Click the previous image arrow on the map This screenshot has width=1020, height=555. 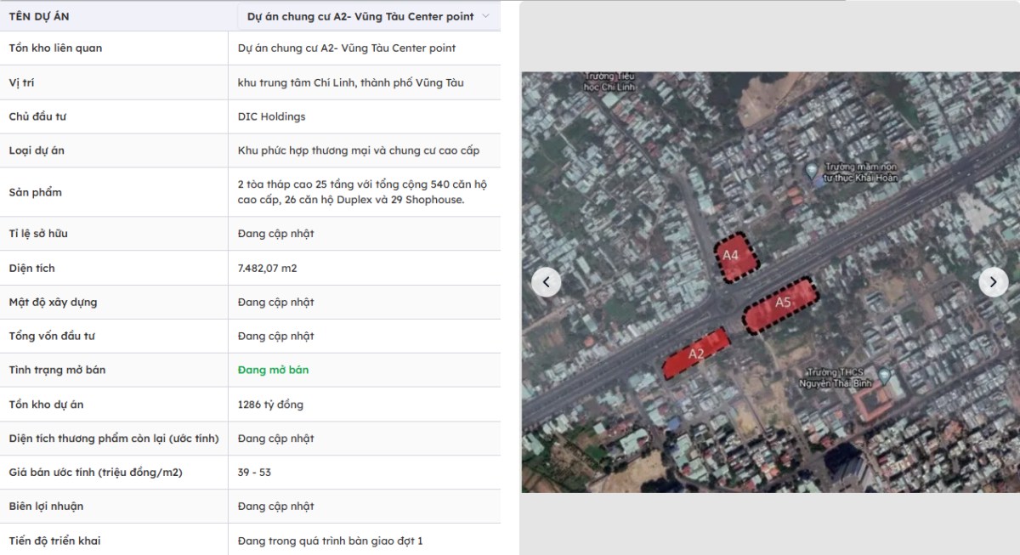546,282
